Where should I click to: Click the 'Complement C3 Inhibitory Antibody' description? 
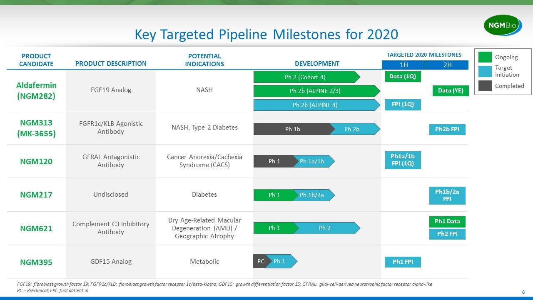111,228
